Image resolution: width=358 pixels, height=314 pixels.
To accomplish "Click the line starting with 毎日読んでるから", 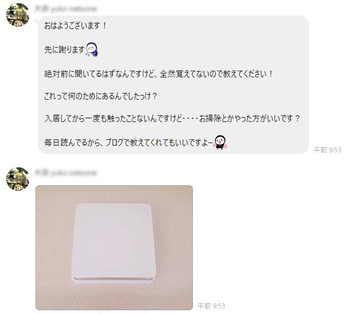I will click(128, 142).
